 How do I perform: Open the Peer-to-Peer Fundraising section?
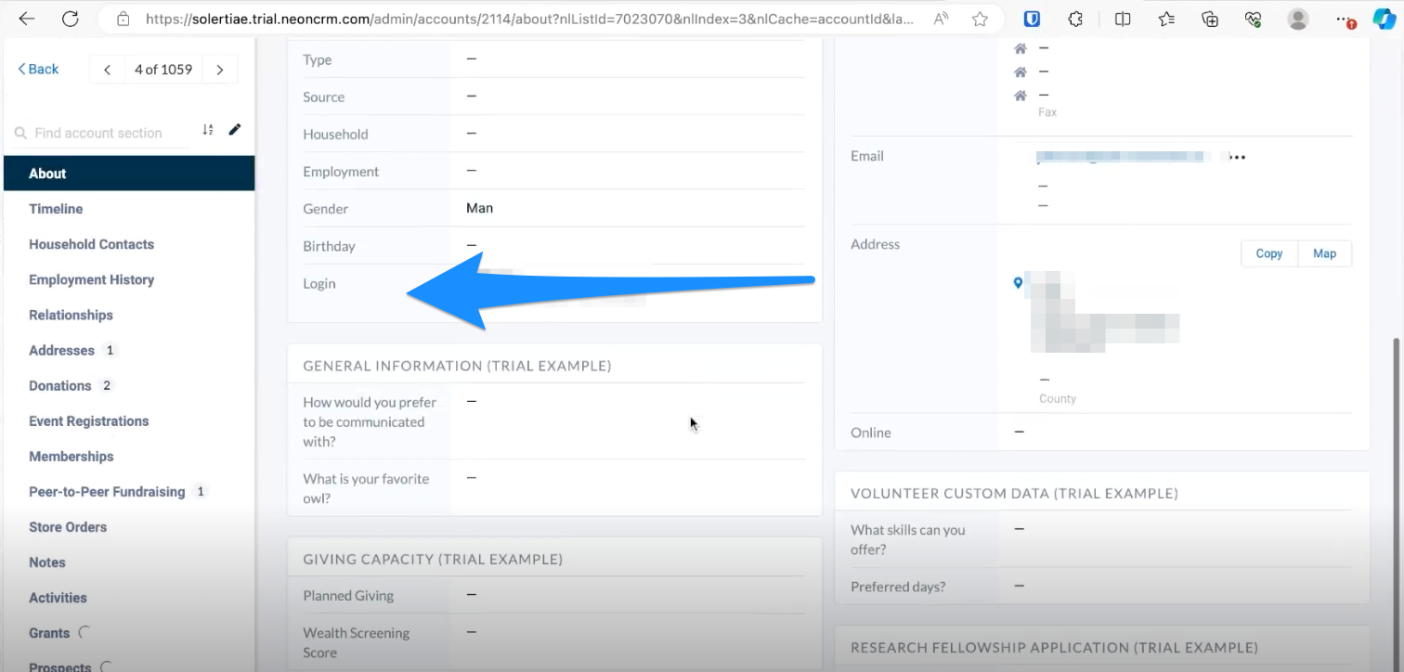pyautogui.click(x=107, y=491)
